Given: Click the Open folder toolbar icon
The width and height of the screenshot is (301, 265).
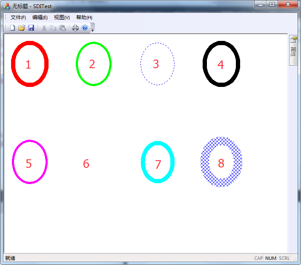Looking at the screenshot, I should 22,28.
